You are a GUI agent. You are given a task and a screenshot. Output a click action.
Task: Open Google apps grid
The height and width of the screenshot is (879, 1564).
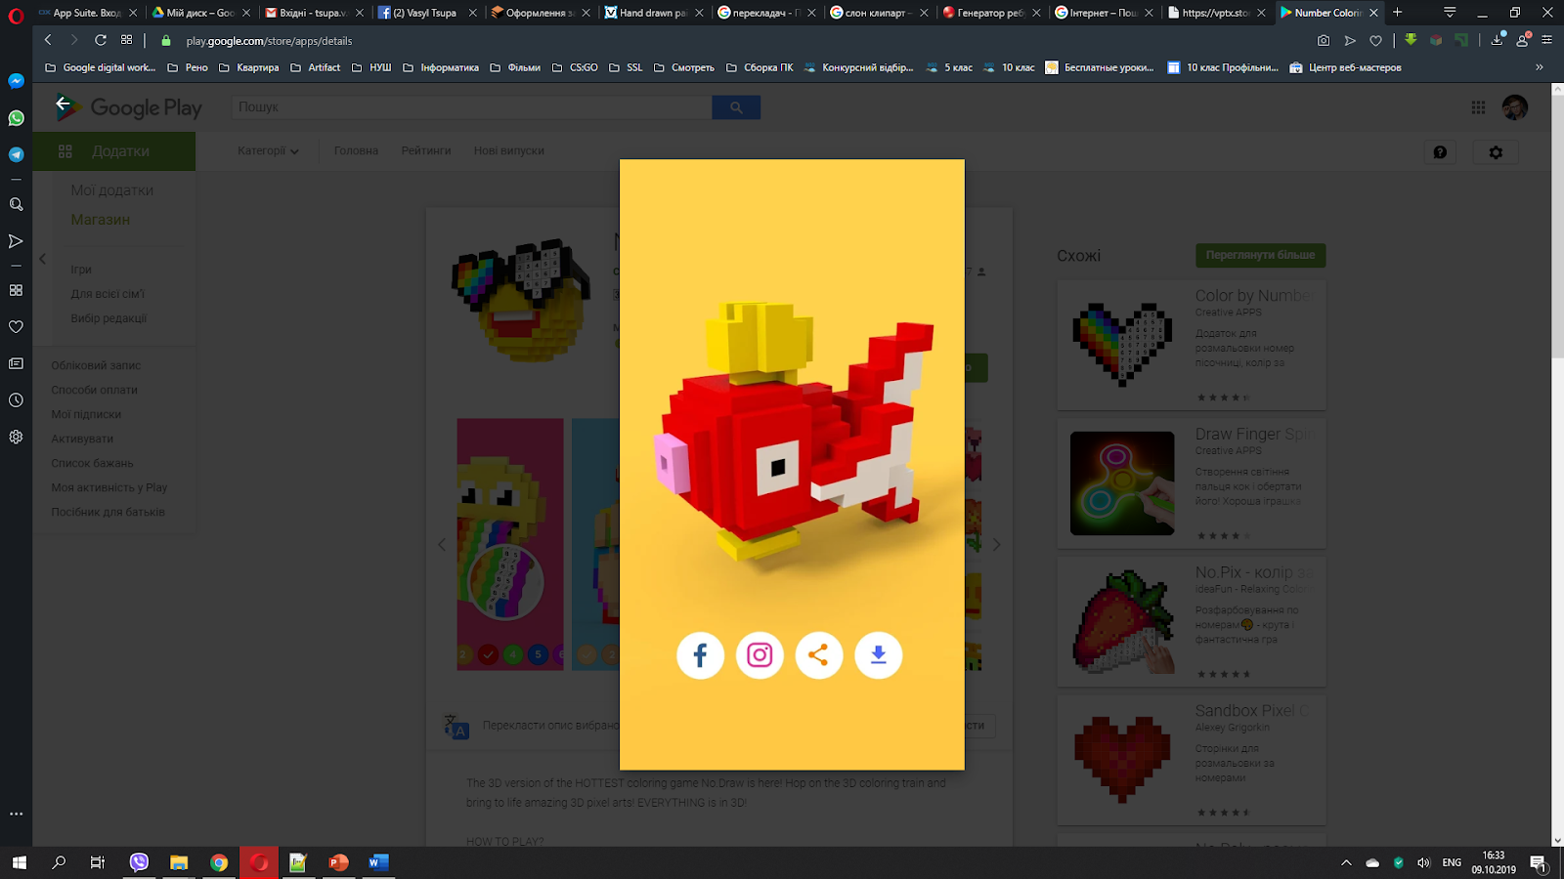tap(1478, 107)
